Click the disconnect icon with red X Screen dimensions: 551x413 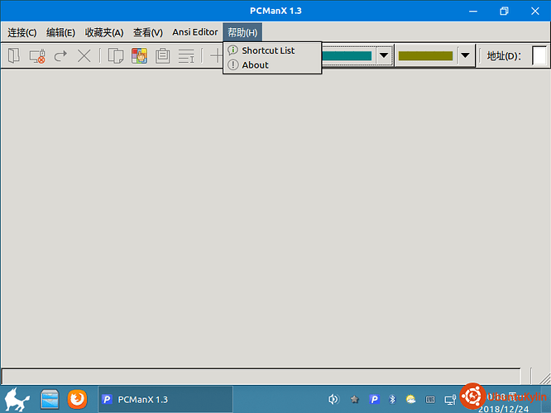(x=37, y=56)
